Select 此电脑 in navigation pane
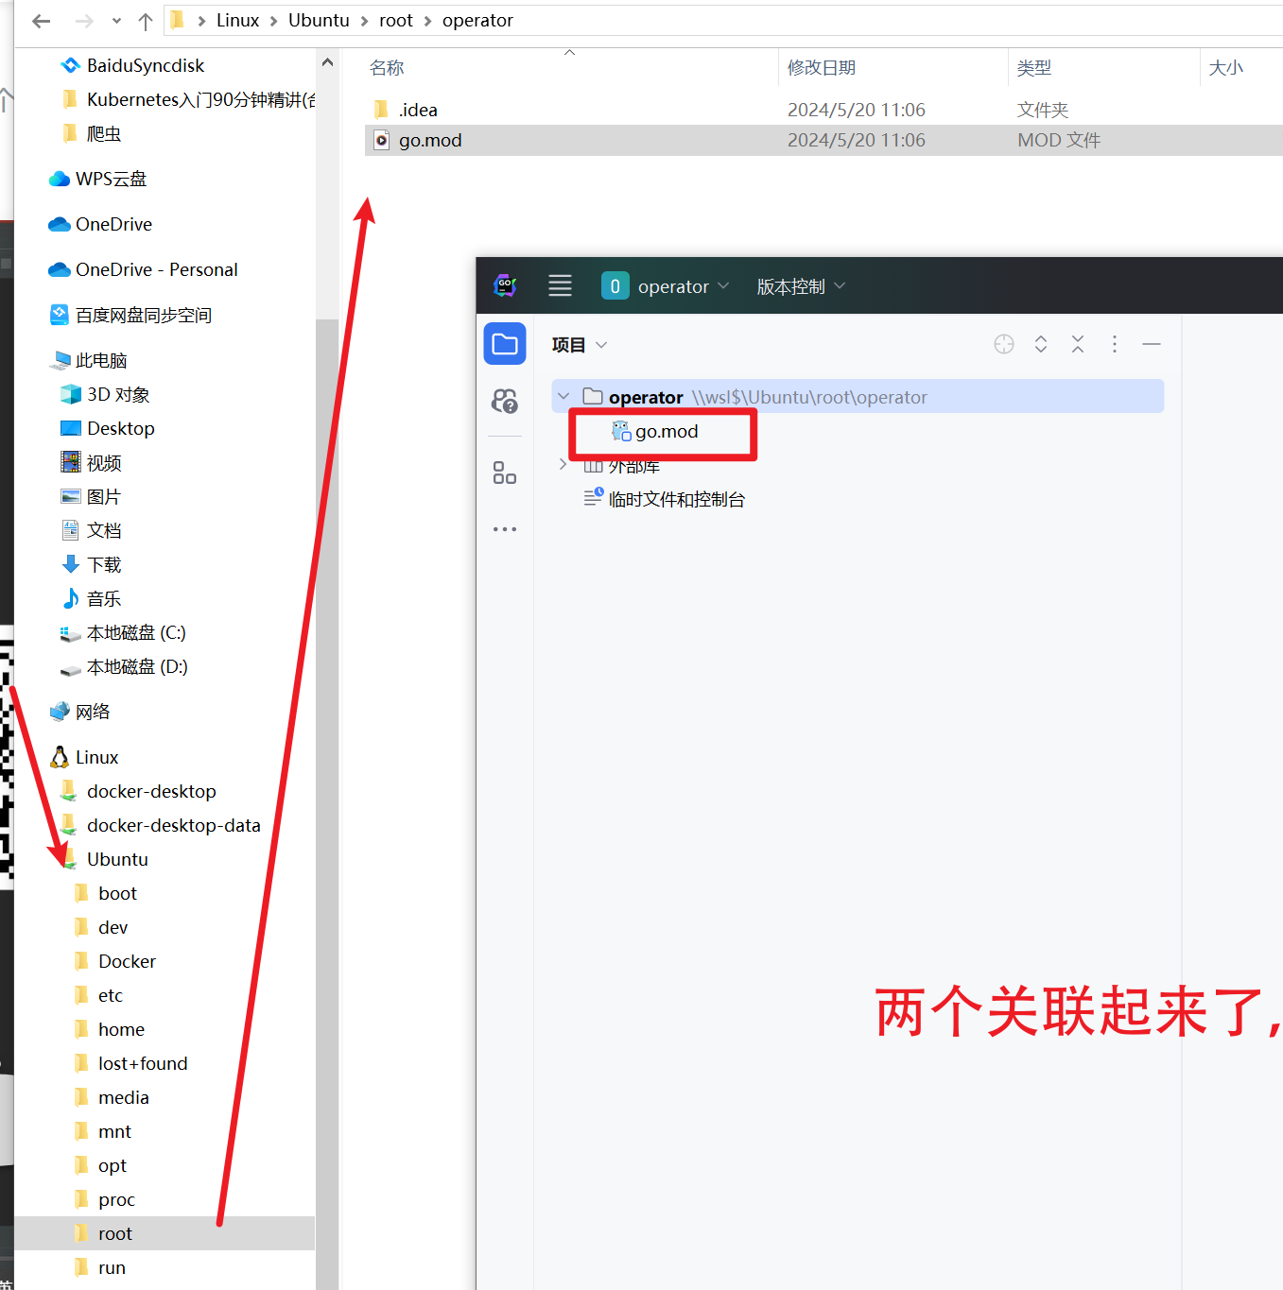Screen dimensions: 1283x1290 [x=88, y=360]
